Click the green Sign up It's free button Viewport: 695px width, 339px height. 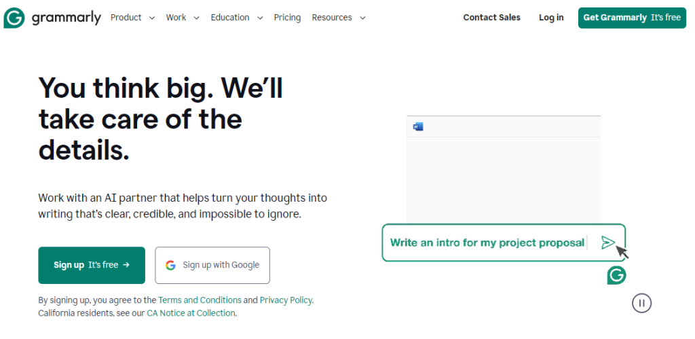point(92,265)
